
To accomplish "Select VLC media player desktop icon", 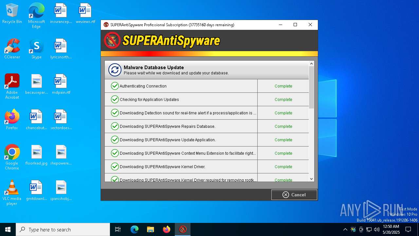I will 12,193.
